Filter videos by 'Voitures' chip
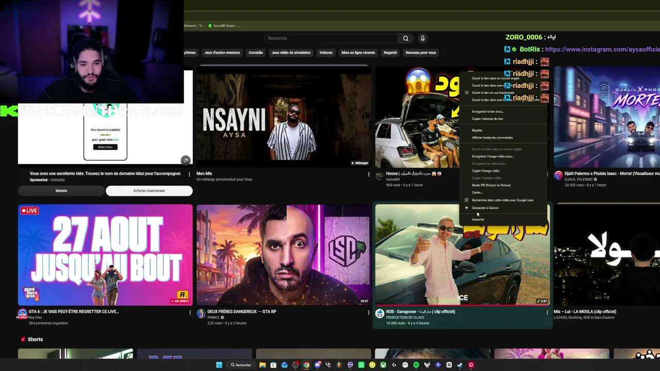 point(326,53)
